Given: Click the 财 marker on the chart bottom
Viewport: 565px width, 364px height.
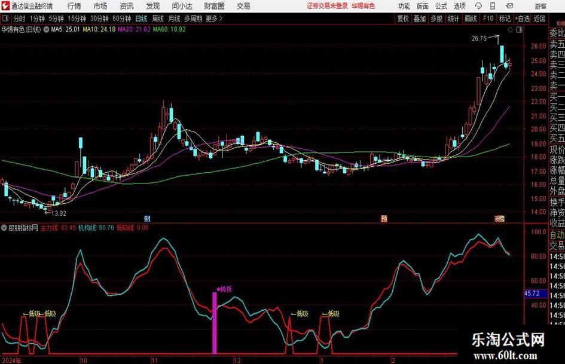Looking at the screenshot, I should [x=147, y=218].
